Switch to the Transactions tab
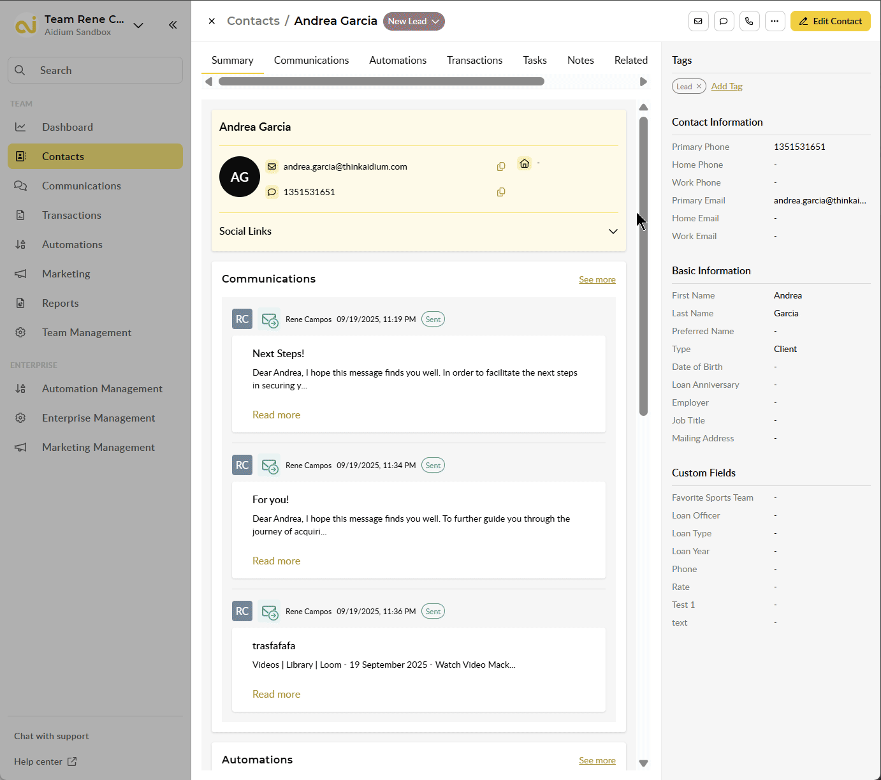 click(474, 61)
